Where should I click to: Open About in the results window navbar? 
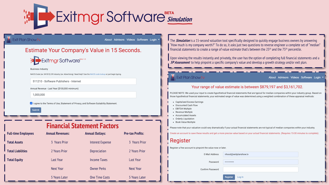(272, 77)
